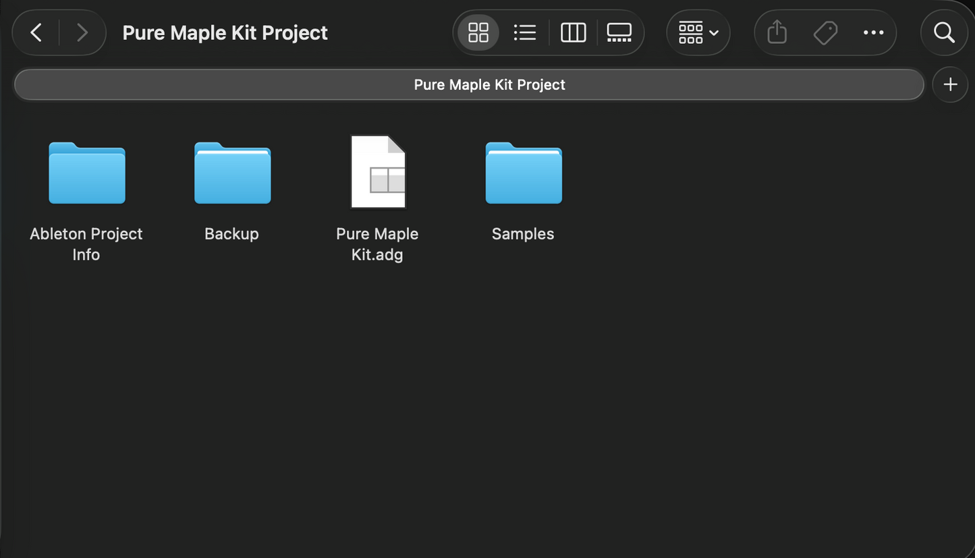975x558 pixels.
Task: Click the window title 'Pure Maple Kit Project'
Action: pos(225,32)
